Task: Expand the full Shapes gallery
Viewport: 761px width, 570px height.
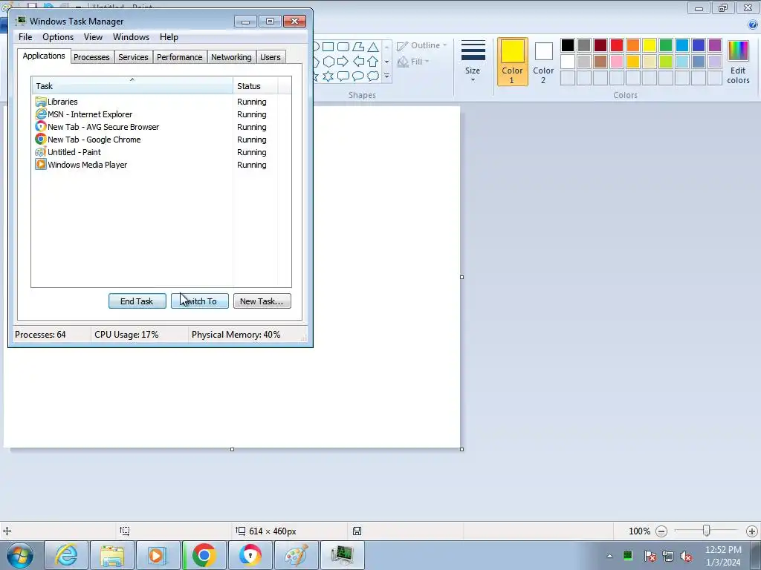Action: [x=386, y=76]
